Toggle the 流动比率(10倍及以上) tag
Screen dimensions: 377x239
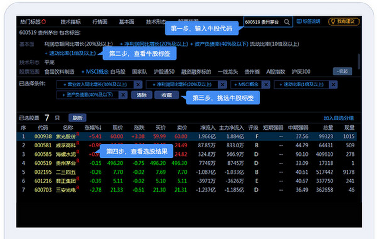[x=274, y=44]
